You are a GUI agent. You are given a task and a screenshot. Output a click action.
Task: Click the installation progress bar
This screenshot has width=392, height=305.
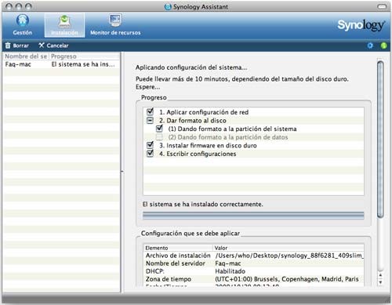click(x=253, y=216)
